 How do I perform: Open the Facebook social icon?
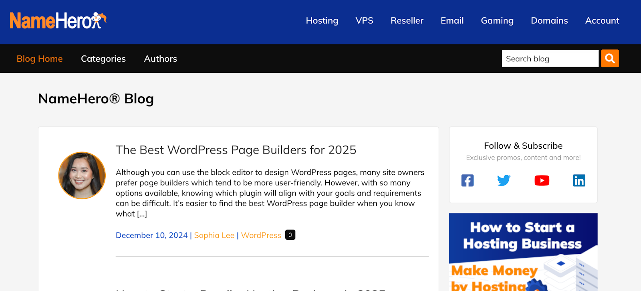467,180
